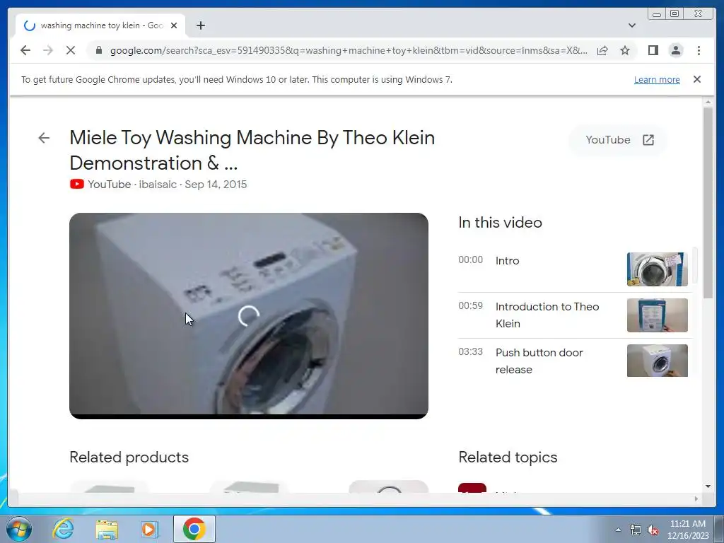The height and width of the screenshot is (543, 724).
Task: Open Windows Media Player from taskbar
Action: click(150, 529)
